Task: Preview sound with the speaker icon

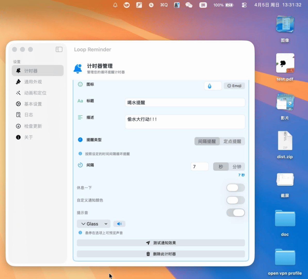Action: [x=119, y=224]
